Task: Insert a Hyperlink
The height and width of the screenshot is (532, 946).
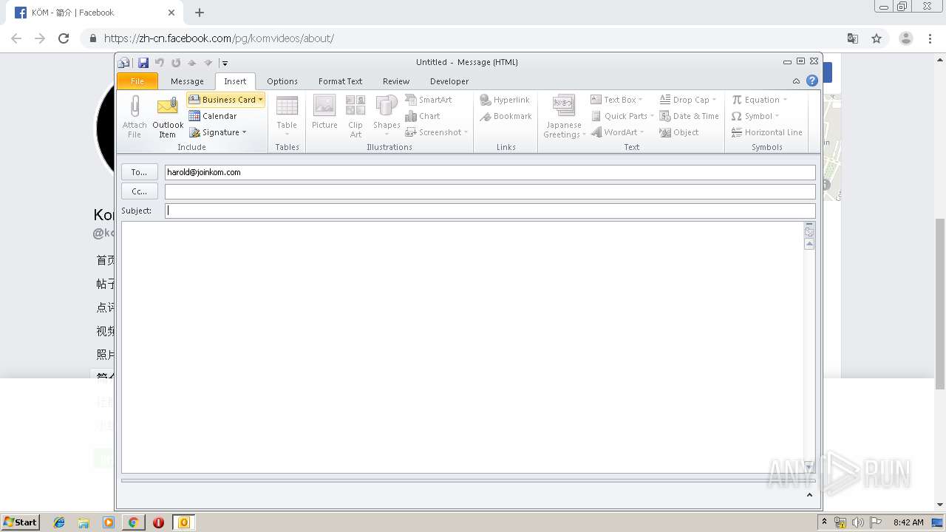Action: pyautogui.click(x=505, y=100)
